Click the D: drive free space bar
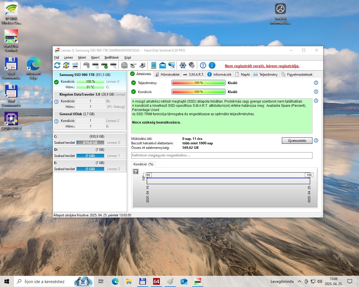The height and width of the screenshot is (287, 359). coord(90,156)
